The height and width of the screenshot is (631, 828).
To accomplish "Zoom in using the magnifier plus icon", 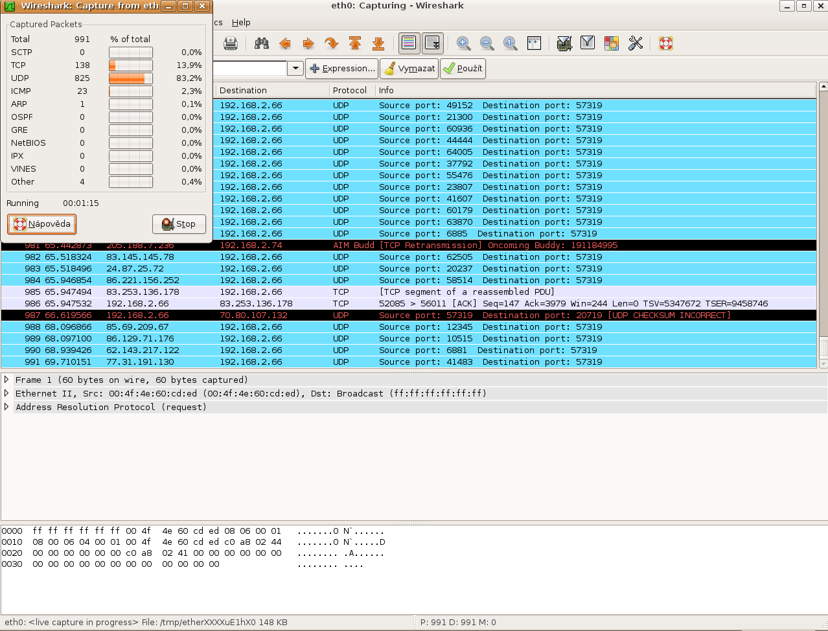I will (464, 43).
